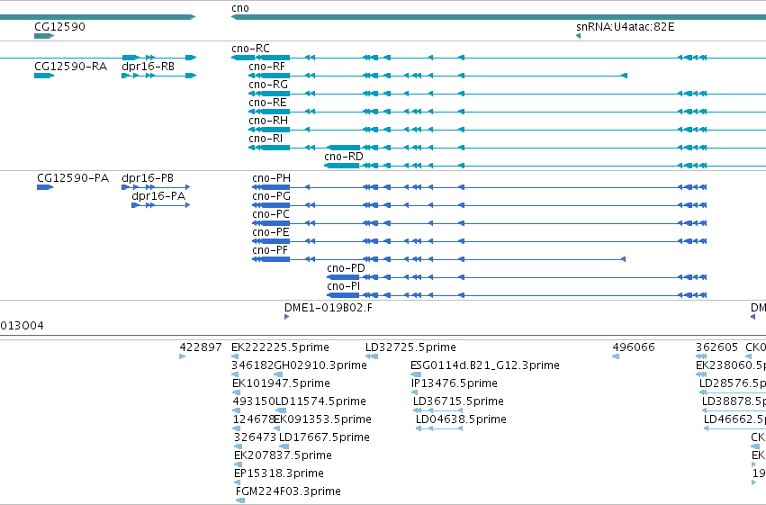Viewport: 766px width, 505px height.
Task: Select the EP15318.3prime EST label
Action: (279, 474)
